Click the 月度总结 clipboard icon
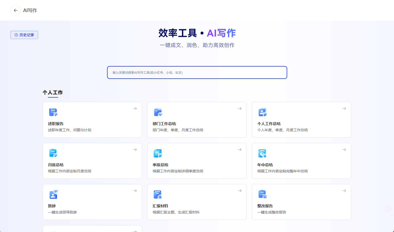Viewport: 394px width, 232px height. pos(53,153)
